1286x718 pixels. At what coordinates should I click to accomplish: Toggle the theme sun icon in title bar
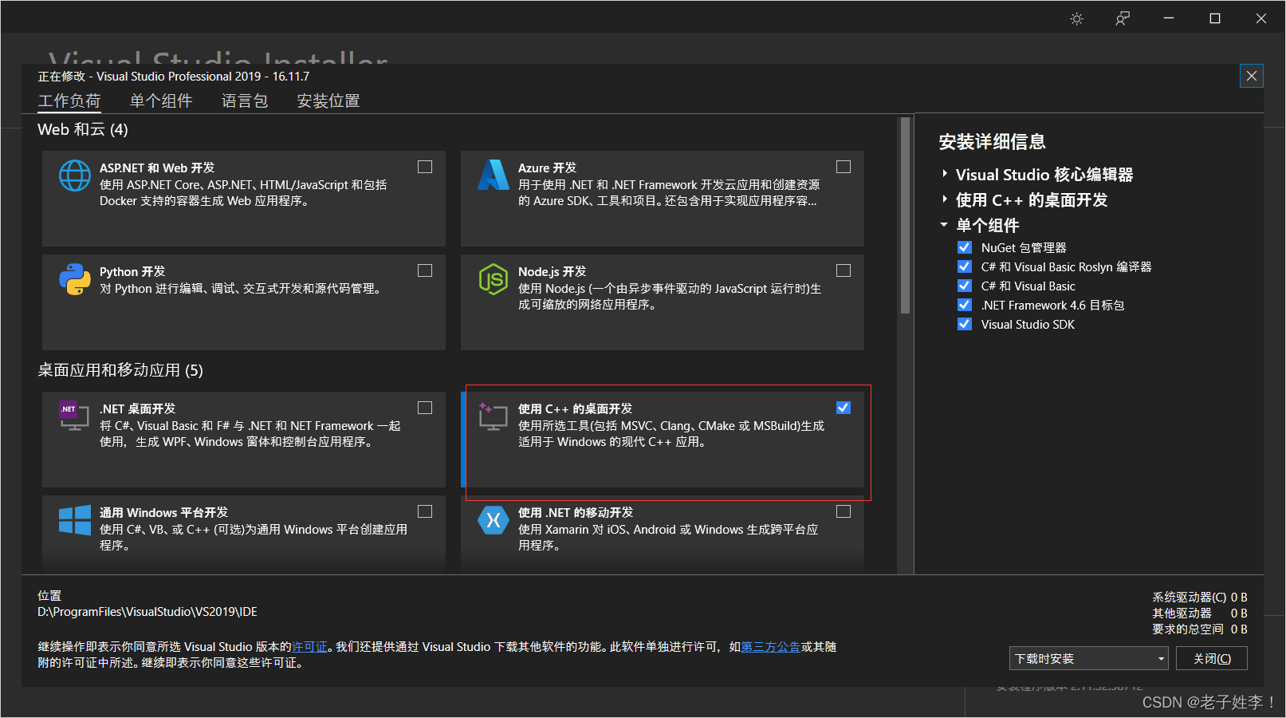[x=1077, y=18]
